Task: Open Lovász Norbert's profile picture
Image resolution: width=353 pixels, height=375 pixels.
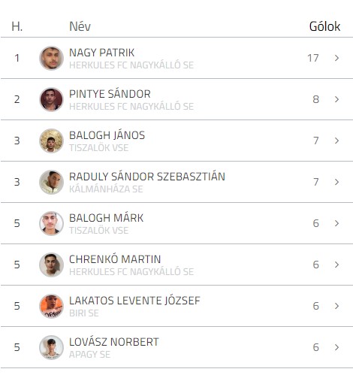Action: click(x=51, y=347)
